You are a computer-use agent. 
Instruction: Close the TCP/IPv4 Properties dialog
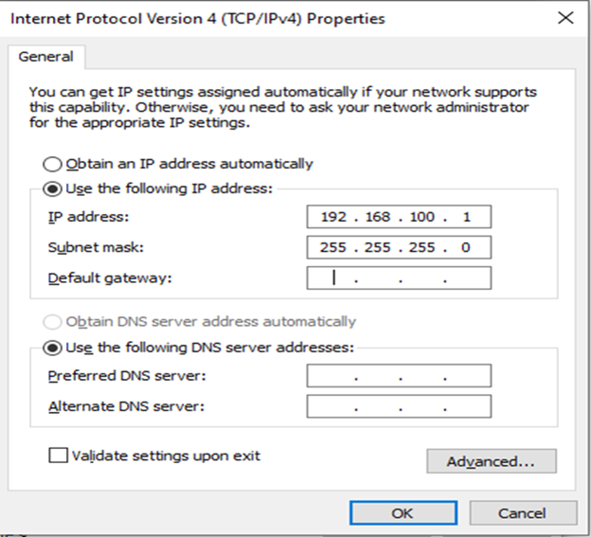coord(565,18)
